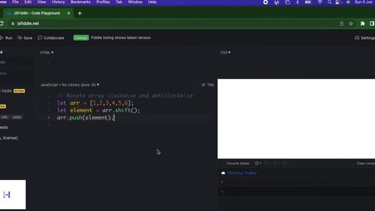Reload the page

pyautogui.click(x=1, y=23)
